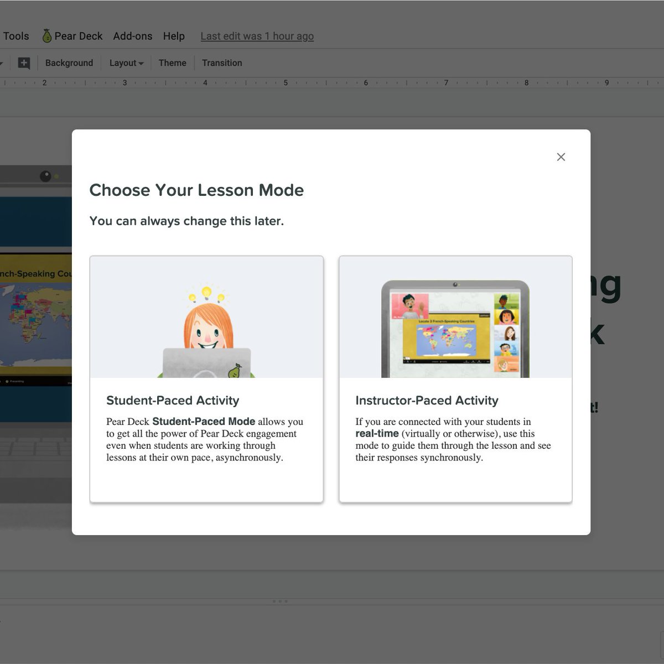Click the bold 'real-time' text
The image size is (664, 664).
tap(377, 433)
